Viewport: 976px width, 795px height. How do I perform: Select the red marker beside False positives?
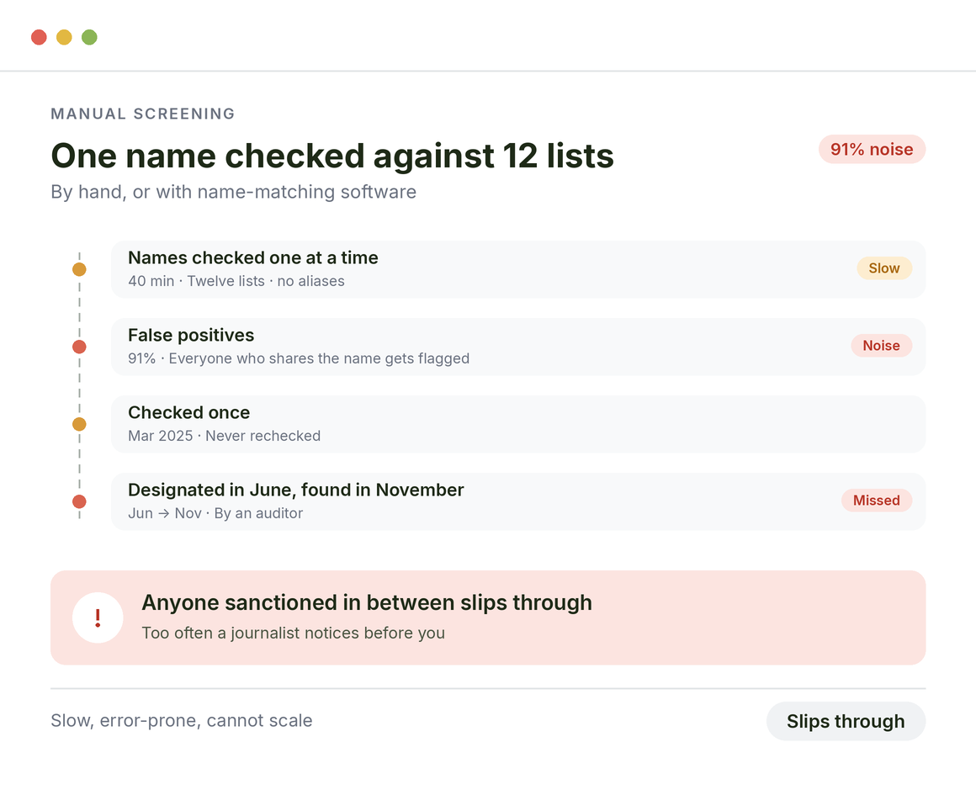pyautogui.click(x=79, y=347)
